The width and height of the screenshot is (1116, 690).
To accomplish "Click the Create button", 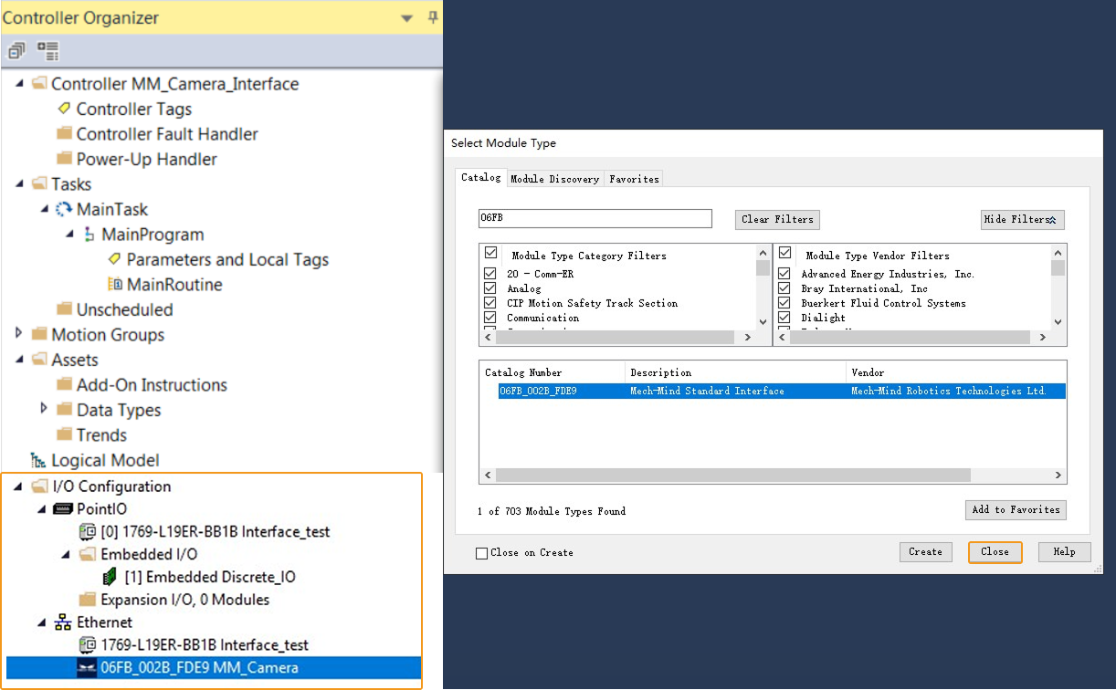I will click(x=925, y=552).
